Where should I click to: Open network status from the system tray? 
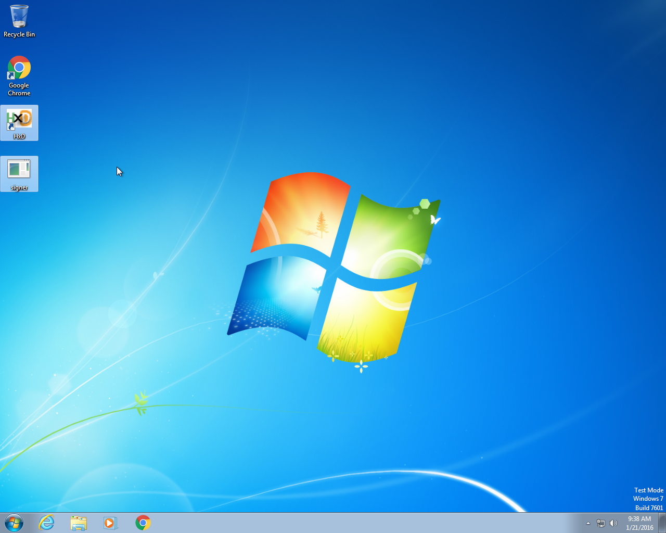[601, 523]
